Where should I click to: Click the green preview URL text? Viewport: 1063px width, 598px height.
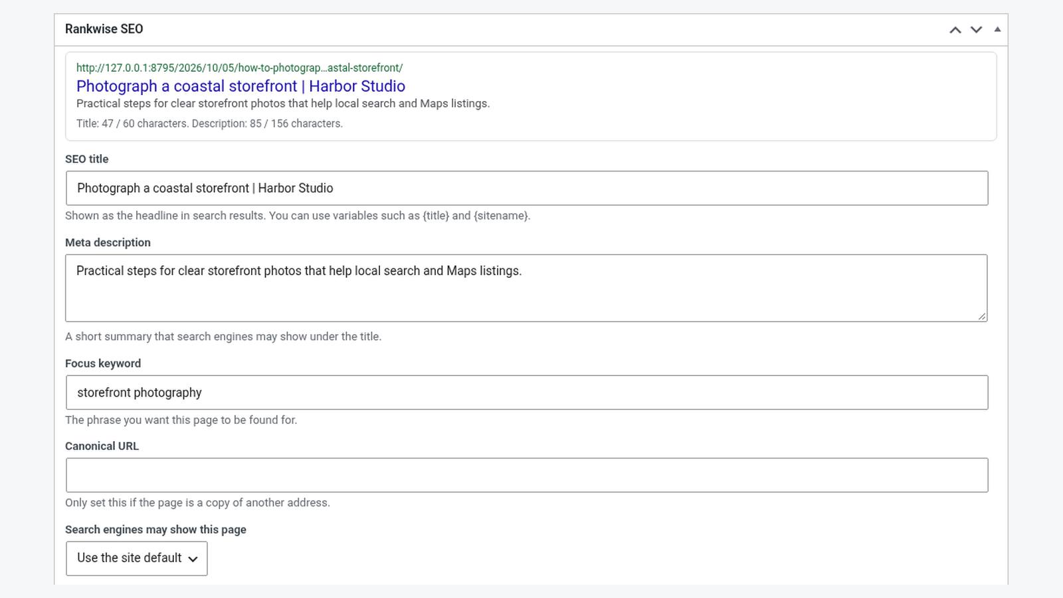pyautogui.click(x=239, y=68)
